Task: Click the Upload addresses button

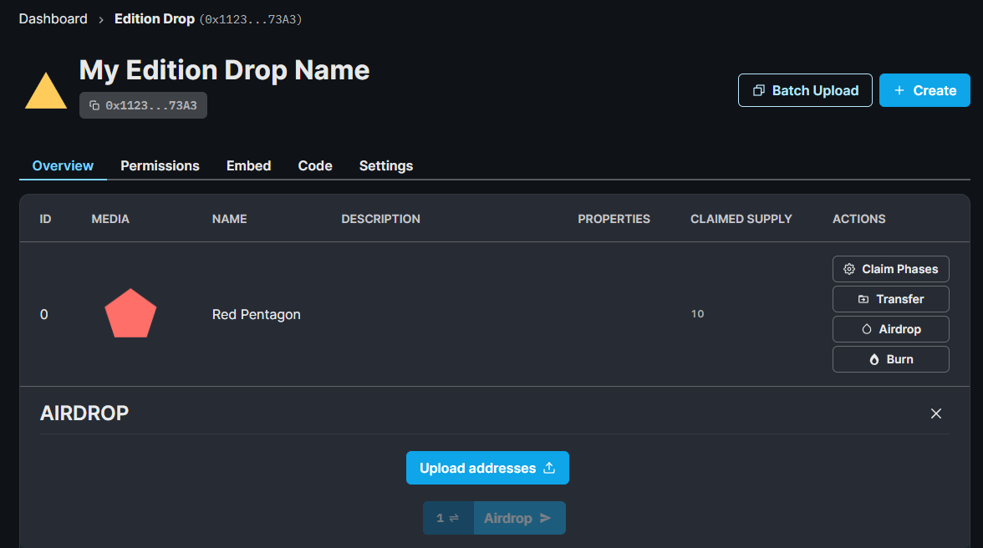Action: [x=487, y=468]
